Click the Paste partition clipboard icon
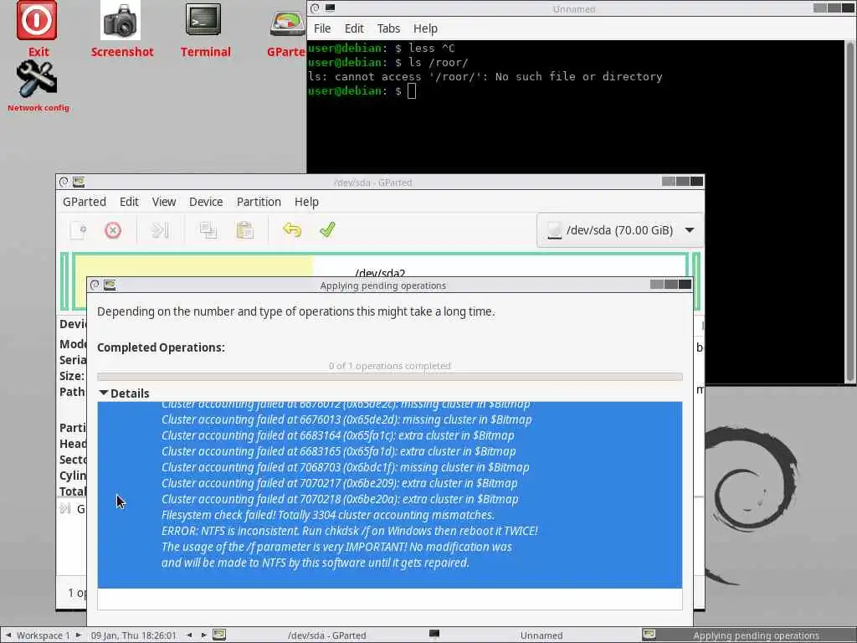Image resolution: width=857 pixels, height=643 pixels. coord(244,230)
